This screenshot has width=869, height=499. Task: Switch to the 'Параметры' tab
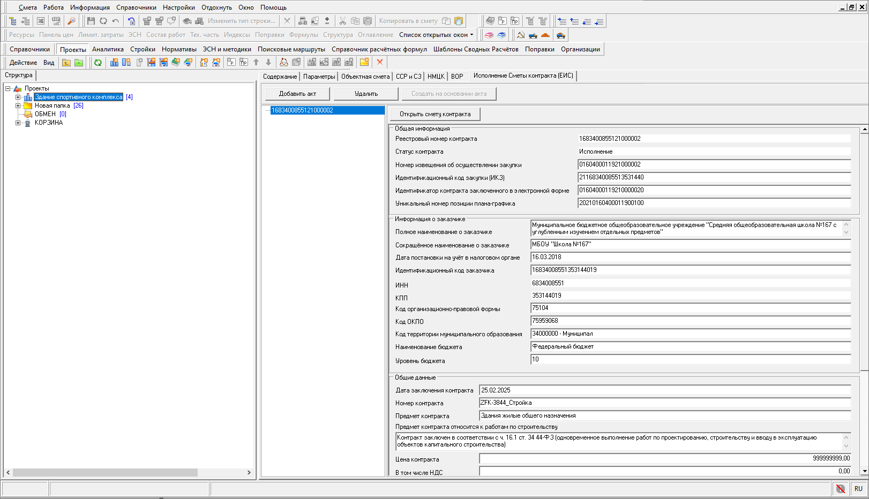pyautogui.click(x=319, y=77)
